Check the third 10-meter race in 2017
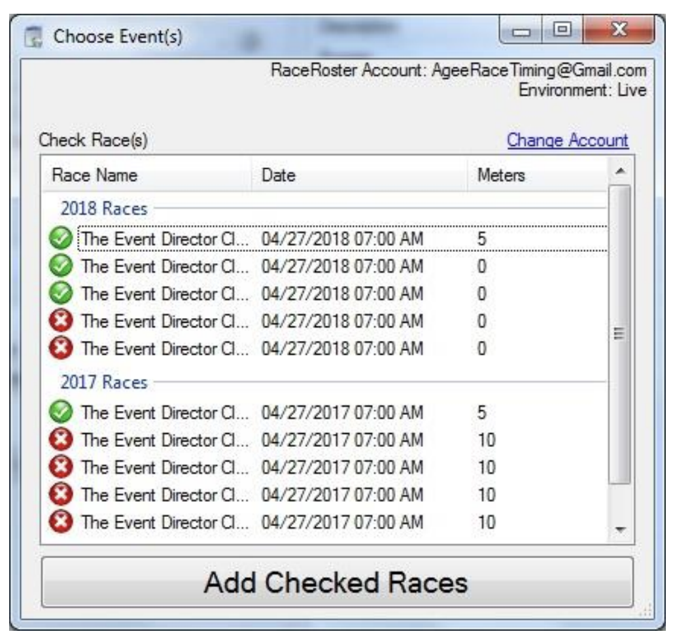This screenshot has height=640, width=675. [x=60, y=494]
